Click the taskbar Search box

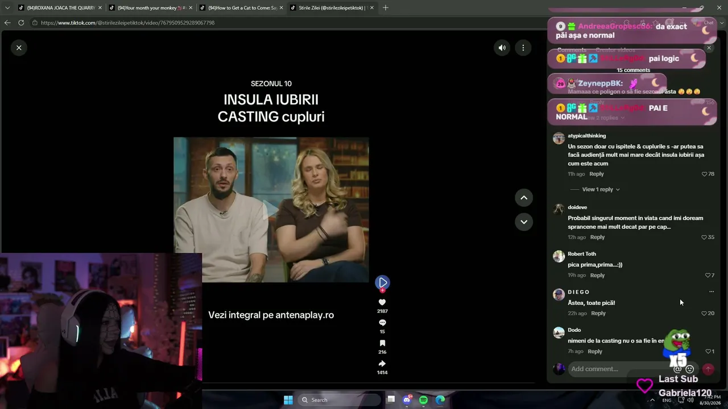tap(340, 400)
